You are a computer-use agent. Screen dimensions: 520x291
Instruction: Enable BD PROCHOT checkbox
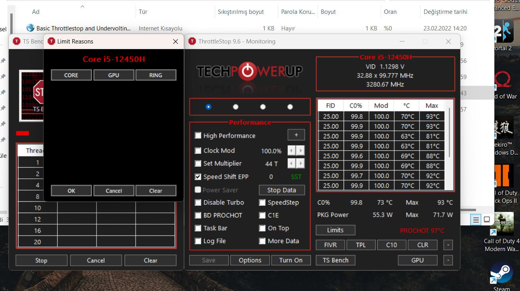pos(198,215)
